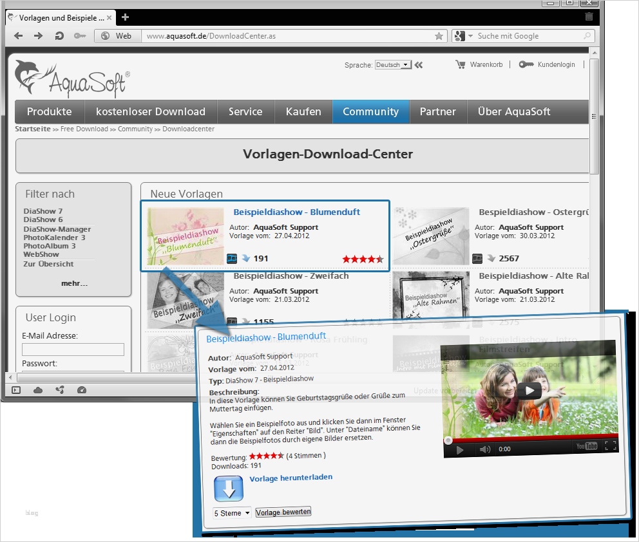The image size is (639, 542).
Task: Open the Warenkorb shopping cart
Action: coord(479,64)
